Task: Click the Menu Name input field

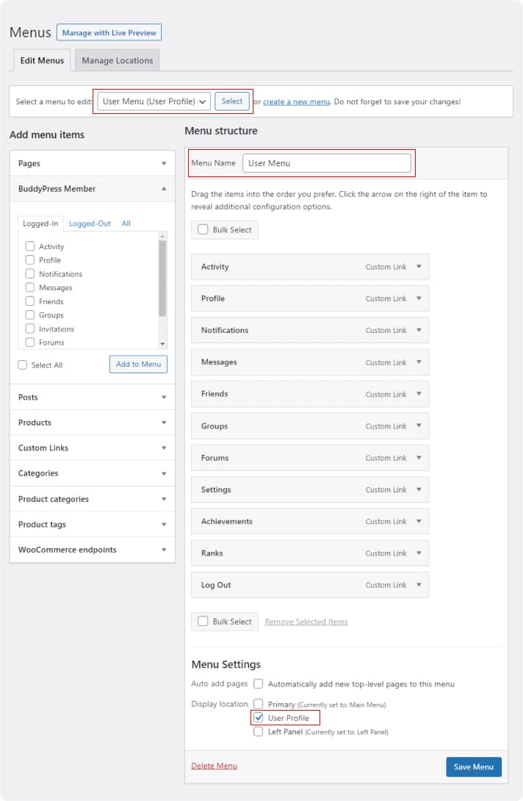Action: (326, 163)
